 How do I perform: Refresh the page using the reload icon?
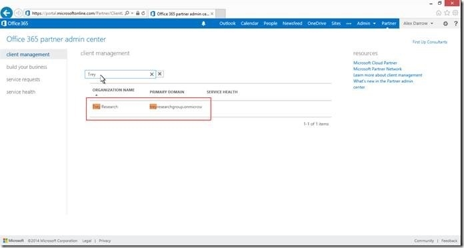143,13
